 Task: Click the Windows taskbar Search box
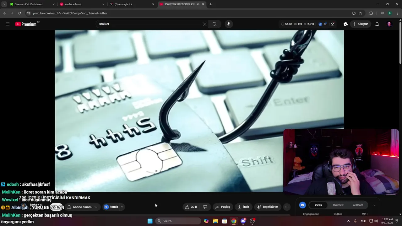[178, 221]
